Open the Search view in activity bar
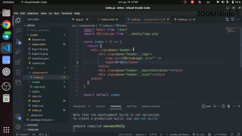The height and width of the screenshot is (136, 242). 18,31
